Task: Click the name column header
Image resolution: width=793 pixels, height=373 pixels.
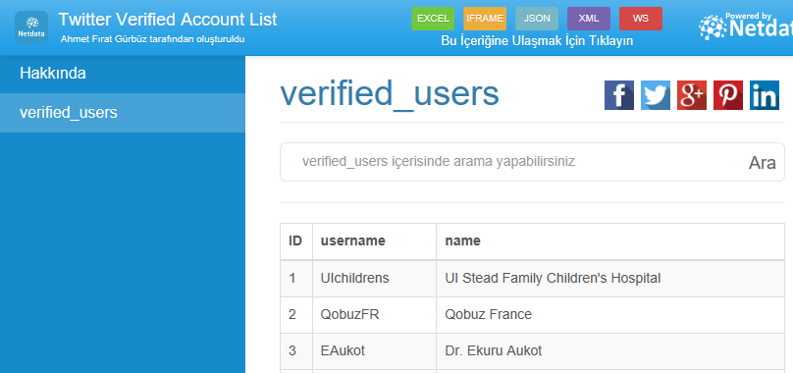Action: (610, 241)
